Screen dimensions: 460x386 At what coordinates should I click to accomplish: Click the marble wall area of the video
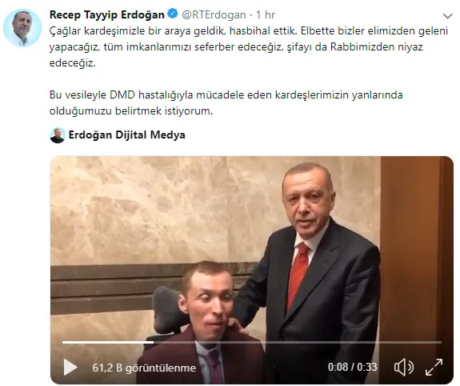tap(164, 210)
